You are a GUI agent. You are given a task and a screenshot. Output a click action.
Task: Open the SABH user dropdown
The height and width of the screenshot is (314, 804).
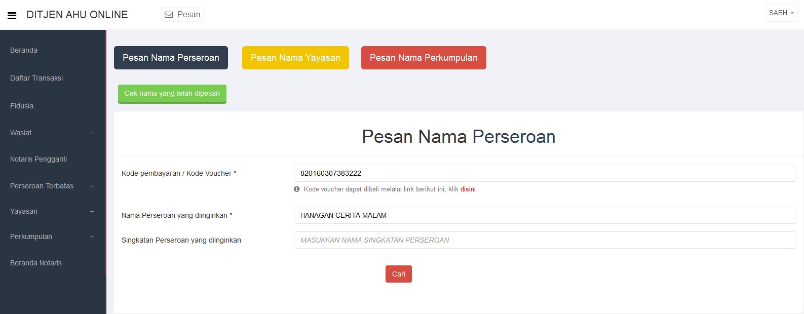[x=781, y=13]
